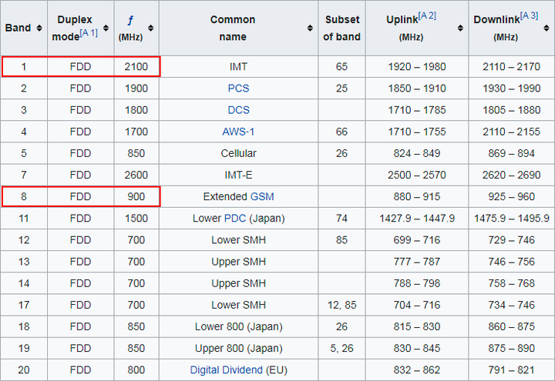Screen dimensions: 555x381
Task: Open the GSM link in band 8
Action: click(262, 196)
